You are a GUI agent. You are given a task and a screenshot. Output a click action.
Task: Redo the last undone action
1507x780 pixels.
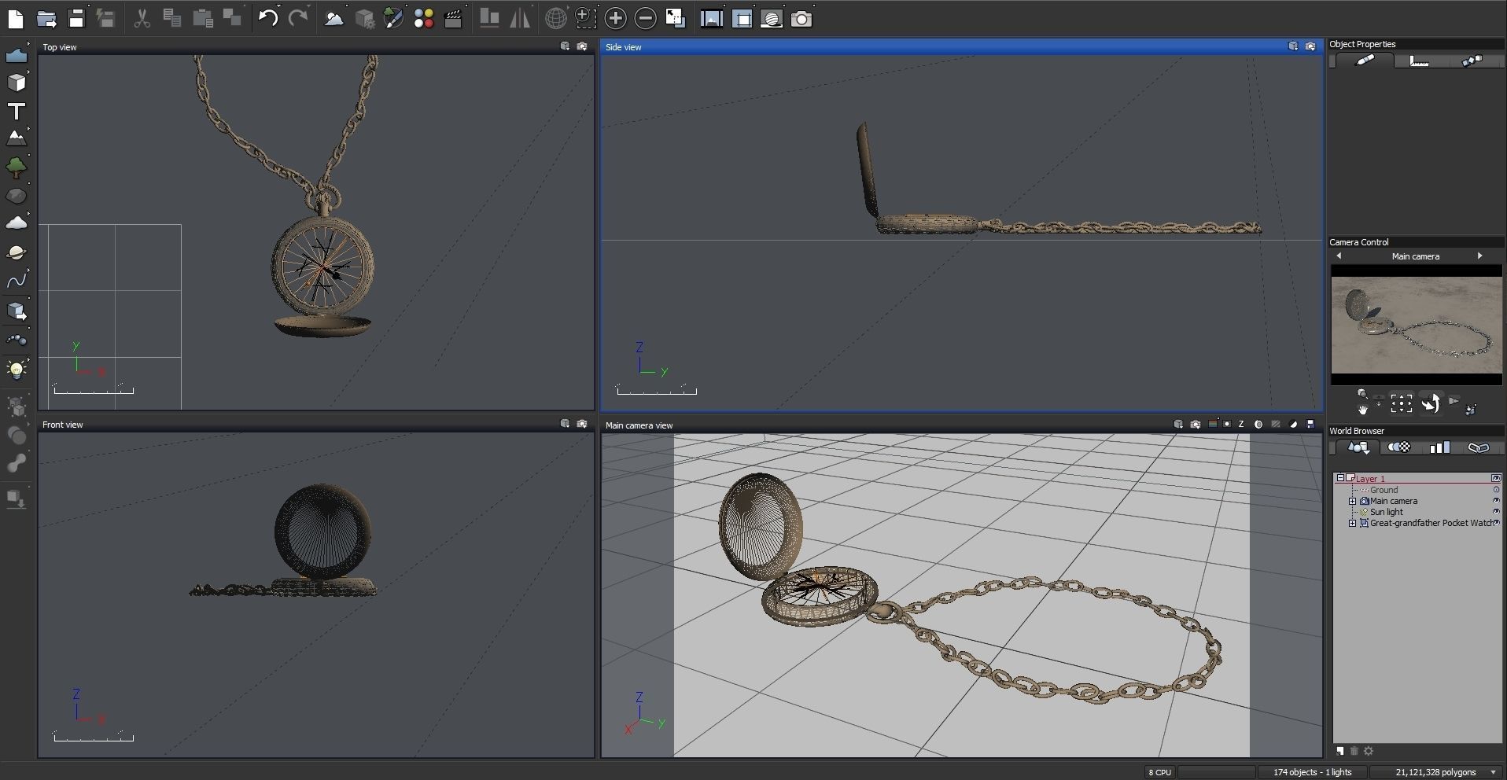pos(298,18)
